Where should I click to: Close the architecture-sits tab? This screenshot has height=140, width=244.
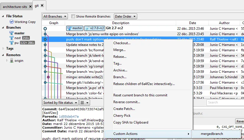tap(30, 7)
